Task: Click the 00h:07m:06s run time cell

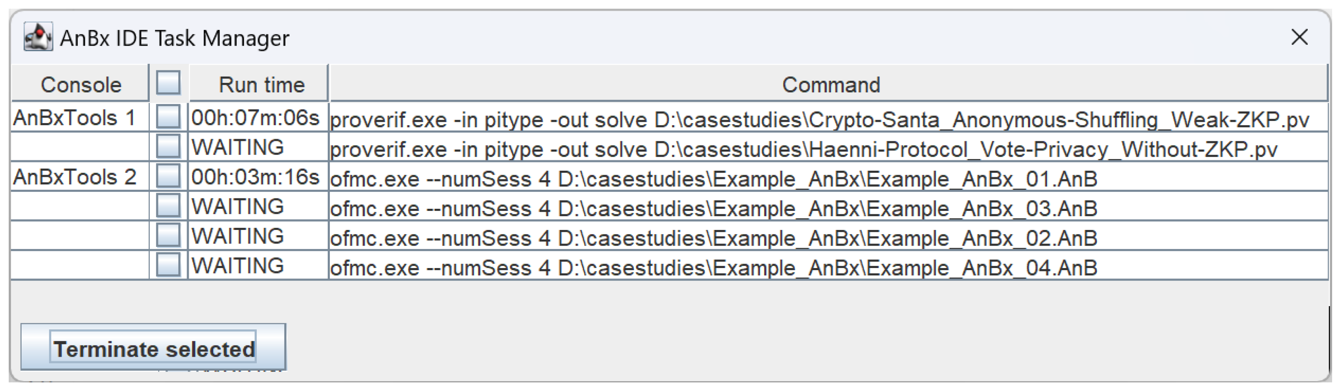Action: click(x=255, y=118)
